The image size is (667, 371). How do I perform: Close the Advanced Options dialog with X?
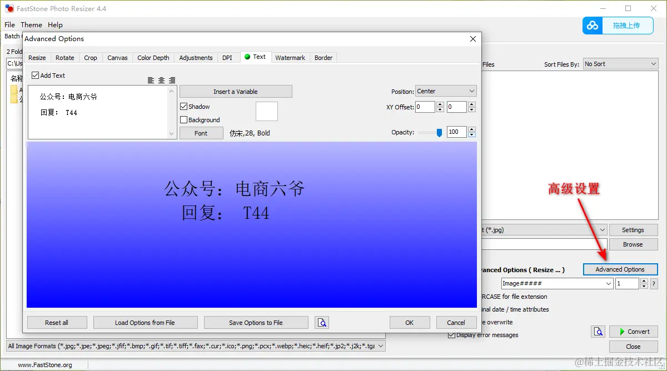(x=473, y=39)
